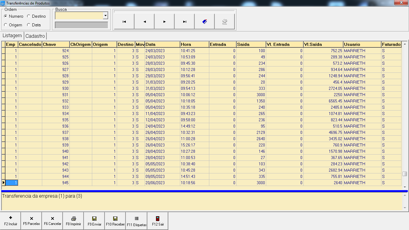Click the Faturado column header
This screenshot has height=230, width=409.
coord(391,44)
